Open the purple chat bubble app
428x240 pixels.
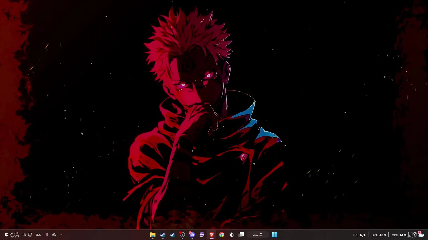pyautogui.click(x=202, y=235)
